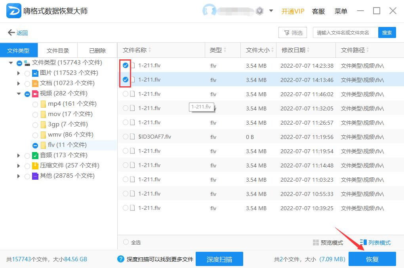Click the picture icon next to 图片
The image size is (404, 268).
(x=35, y=73)
